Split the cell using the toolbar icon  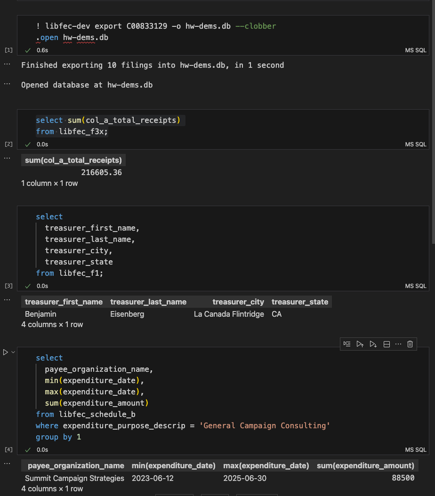(387, 344)
